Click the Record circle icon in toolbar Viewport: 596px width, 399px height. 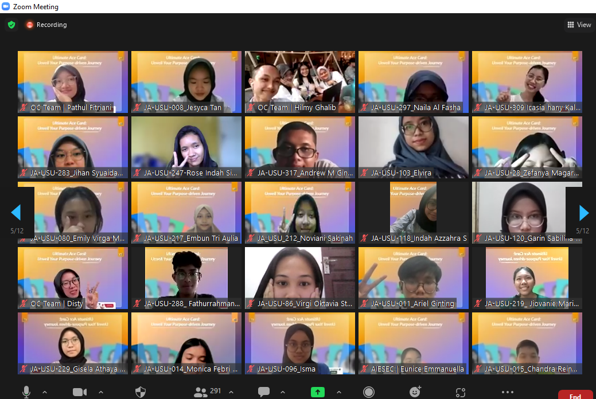(x=369, y=392)
